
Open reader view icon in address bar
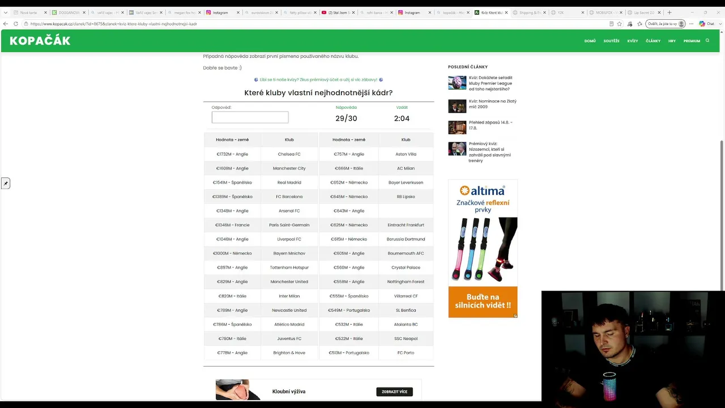point(611,24)
